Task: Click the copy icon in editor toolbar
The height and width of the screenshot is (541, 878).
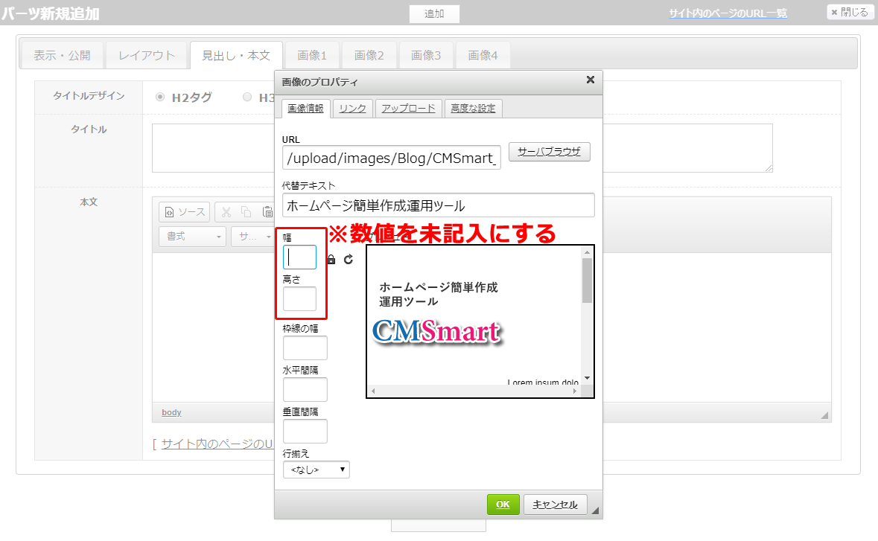Action: [x=246, y=212]
